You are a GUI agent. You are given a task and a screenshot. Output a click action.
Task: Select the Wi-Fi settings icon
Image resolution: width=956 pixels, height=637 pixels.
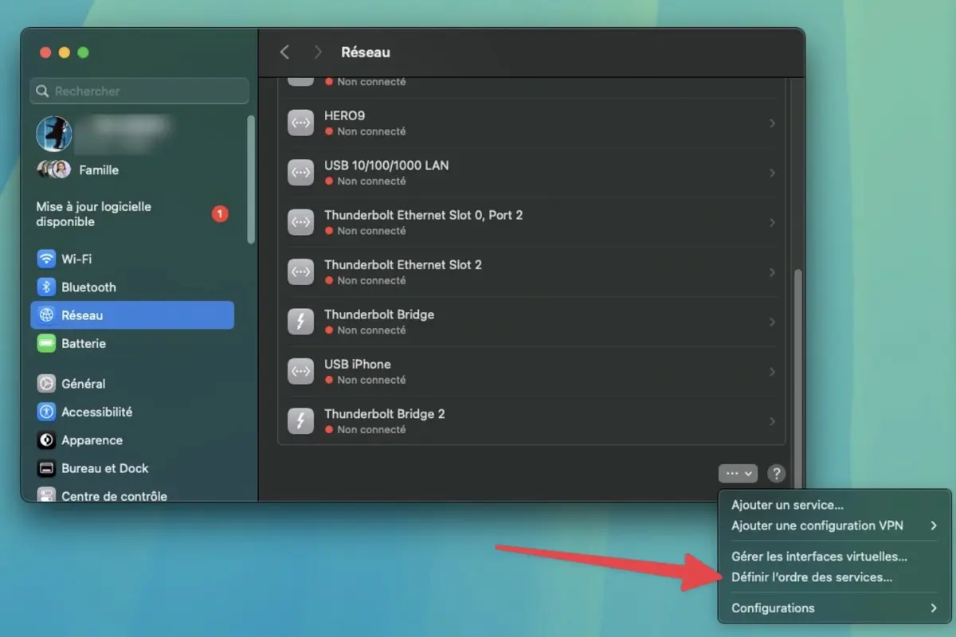tap(45, 259)
